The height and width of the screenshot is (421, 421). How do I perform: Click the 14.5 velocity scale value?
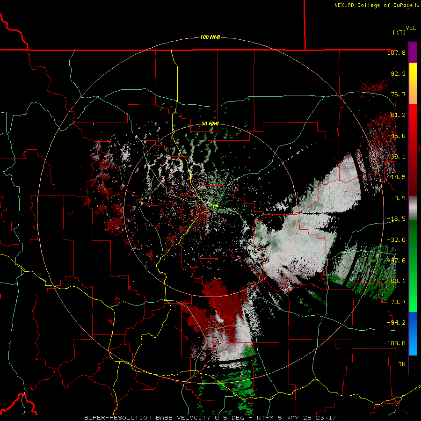tap(398, 177)
